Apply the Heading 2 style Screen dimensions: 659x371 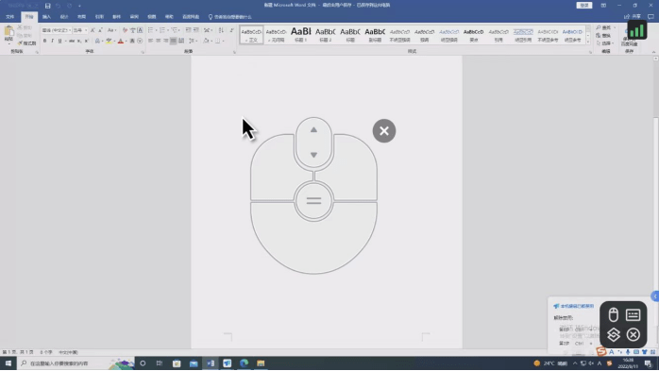pos(326,35)
